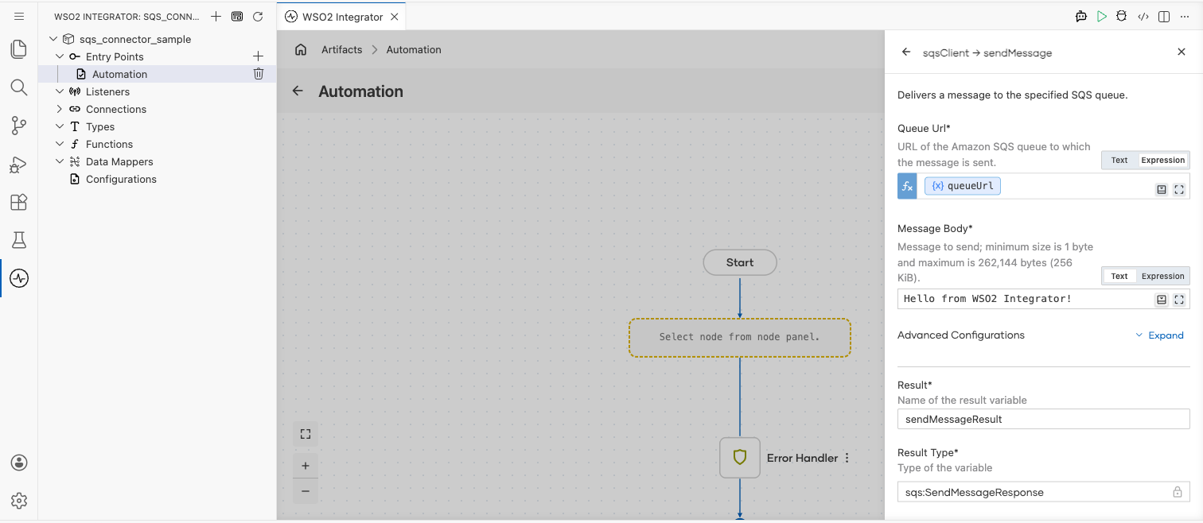Screen dimensions: 1203x523
Task: Open the AI copilot chat icon
Action: (1081, 16)
